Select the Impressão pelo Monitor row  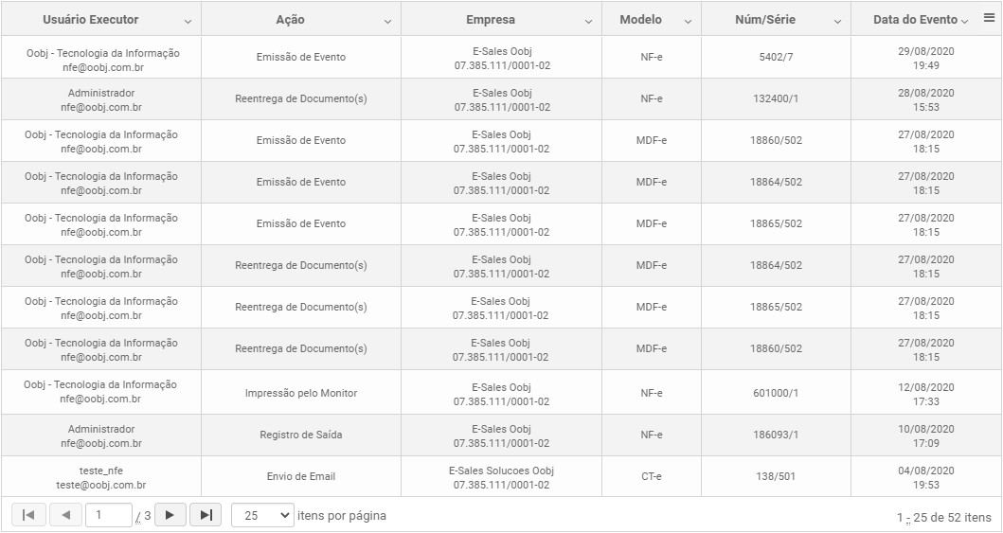pos(502,393)
